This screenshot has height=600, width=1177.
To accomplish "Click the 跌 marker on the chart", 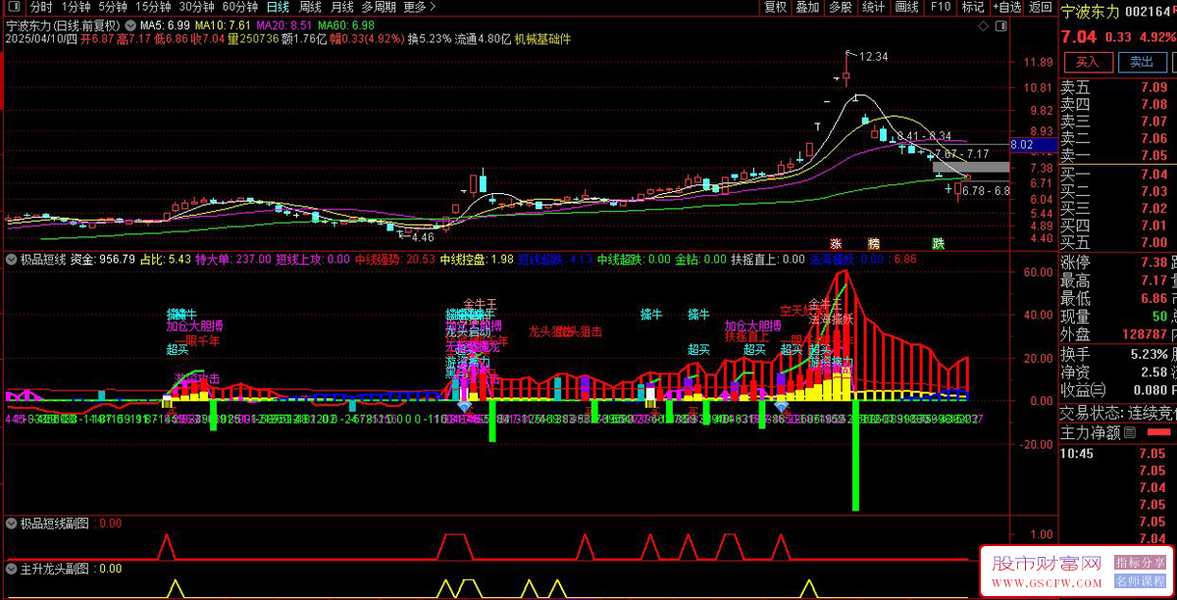I will (939, 243).
